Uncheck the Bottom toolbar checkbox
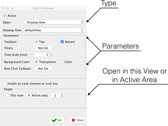This screenshot has width=168, height=126. 62,42
